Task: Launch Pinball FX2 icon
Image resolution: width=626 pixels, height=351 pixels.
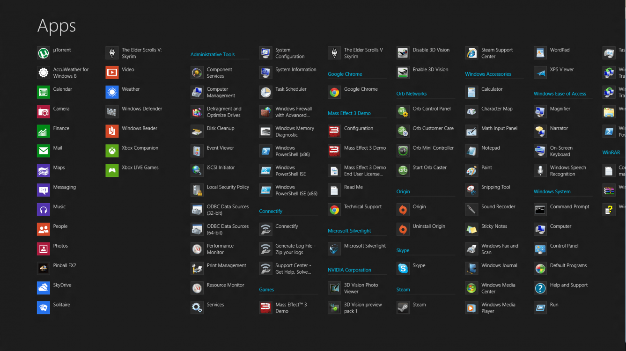Action: (44, 269)
